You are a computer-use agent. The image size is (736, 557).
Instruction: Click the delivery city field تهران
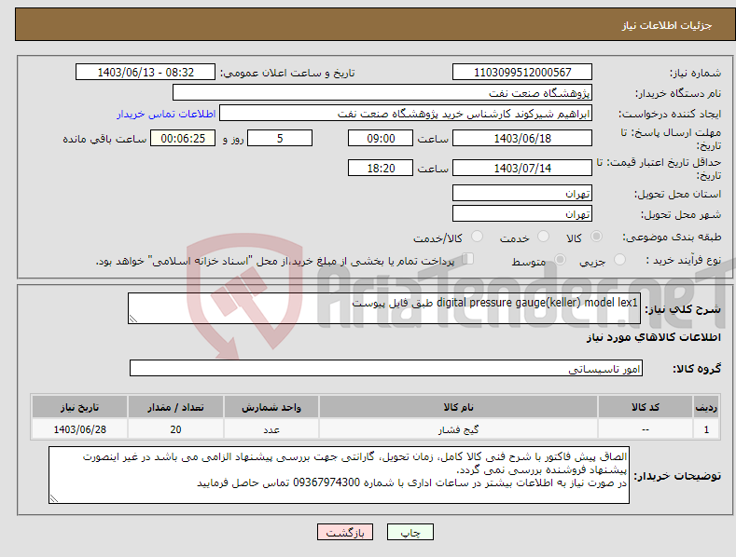(522, 214)
